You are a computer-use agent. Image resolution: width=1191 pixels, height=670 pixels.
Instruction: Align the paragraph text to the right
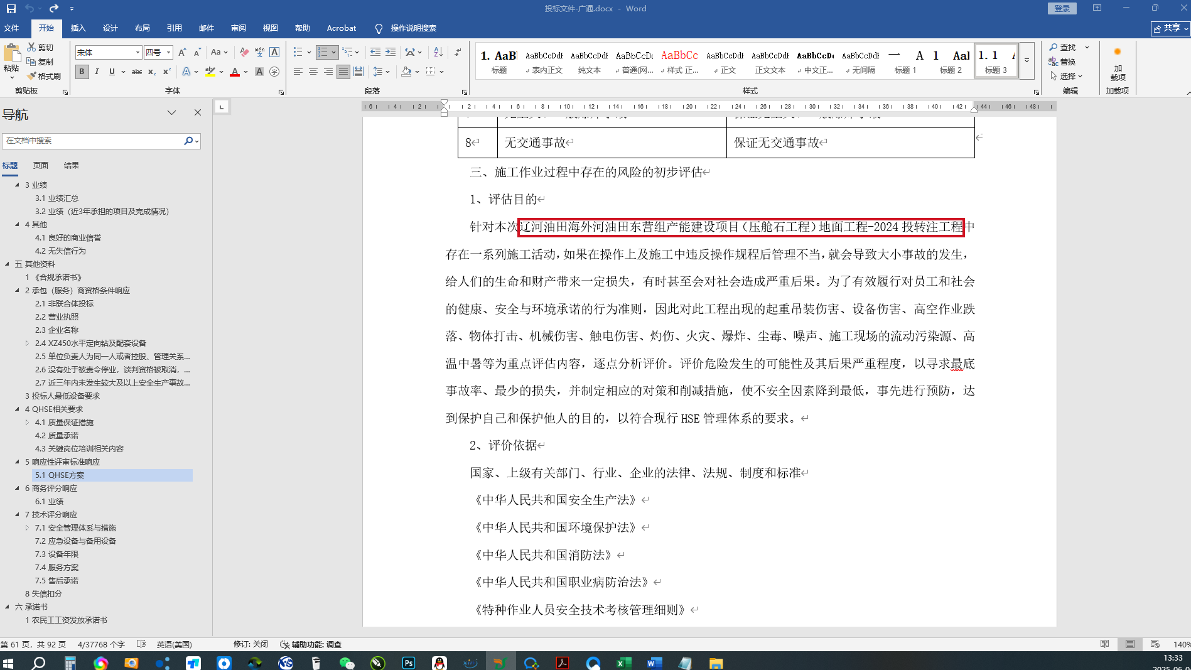coord(328,72)
